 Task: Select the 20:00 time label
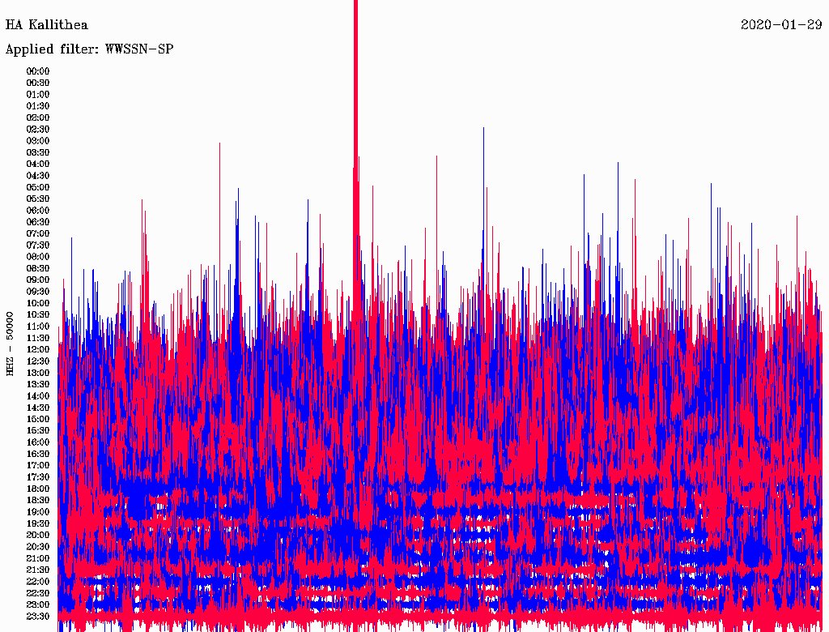[38, 535]
